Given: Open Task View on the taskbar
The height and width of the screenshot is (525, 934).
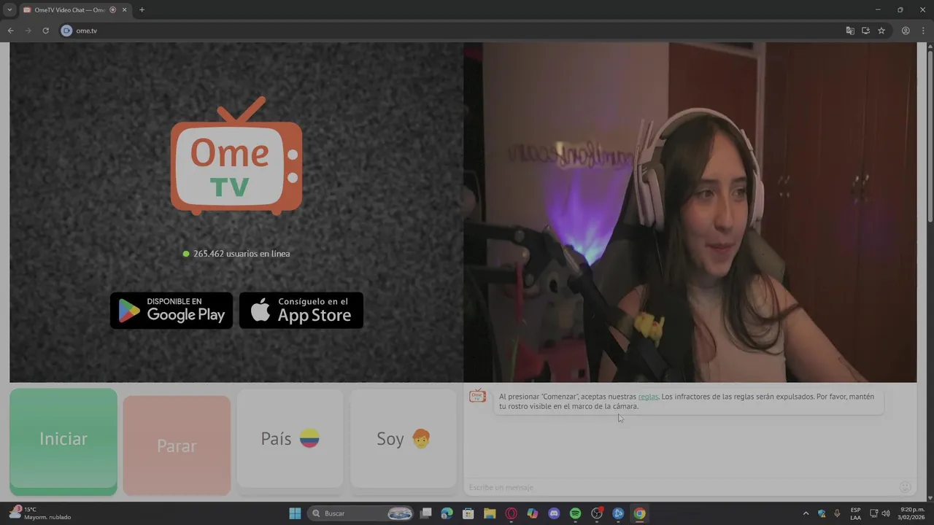Looking at the screenshot, I should point(426,513).
